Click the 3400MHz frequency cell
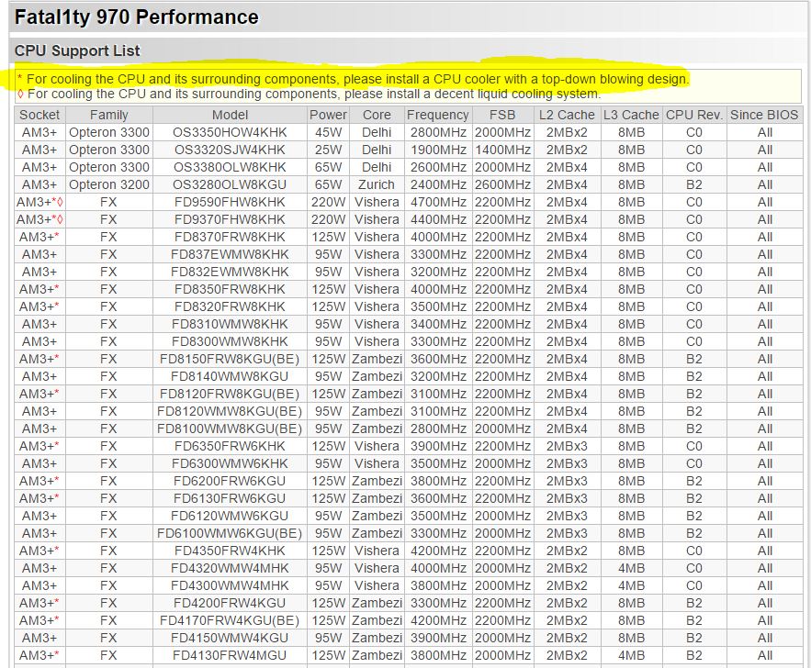This screenshot has width=811, height=668. coord(438,324)
